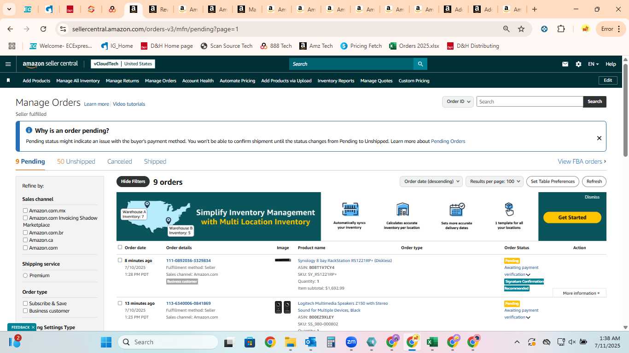Toggle the Amazon.com.br checkbox
The image size is (629, 353).
(x=25, y=233)
